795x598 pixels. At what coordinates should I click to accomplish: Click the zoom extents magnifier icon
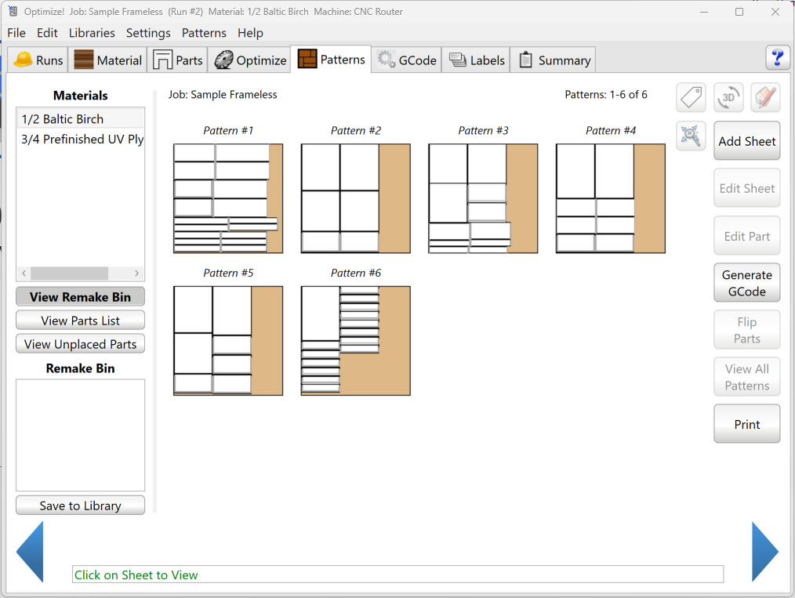click(691, 136)
